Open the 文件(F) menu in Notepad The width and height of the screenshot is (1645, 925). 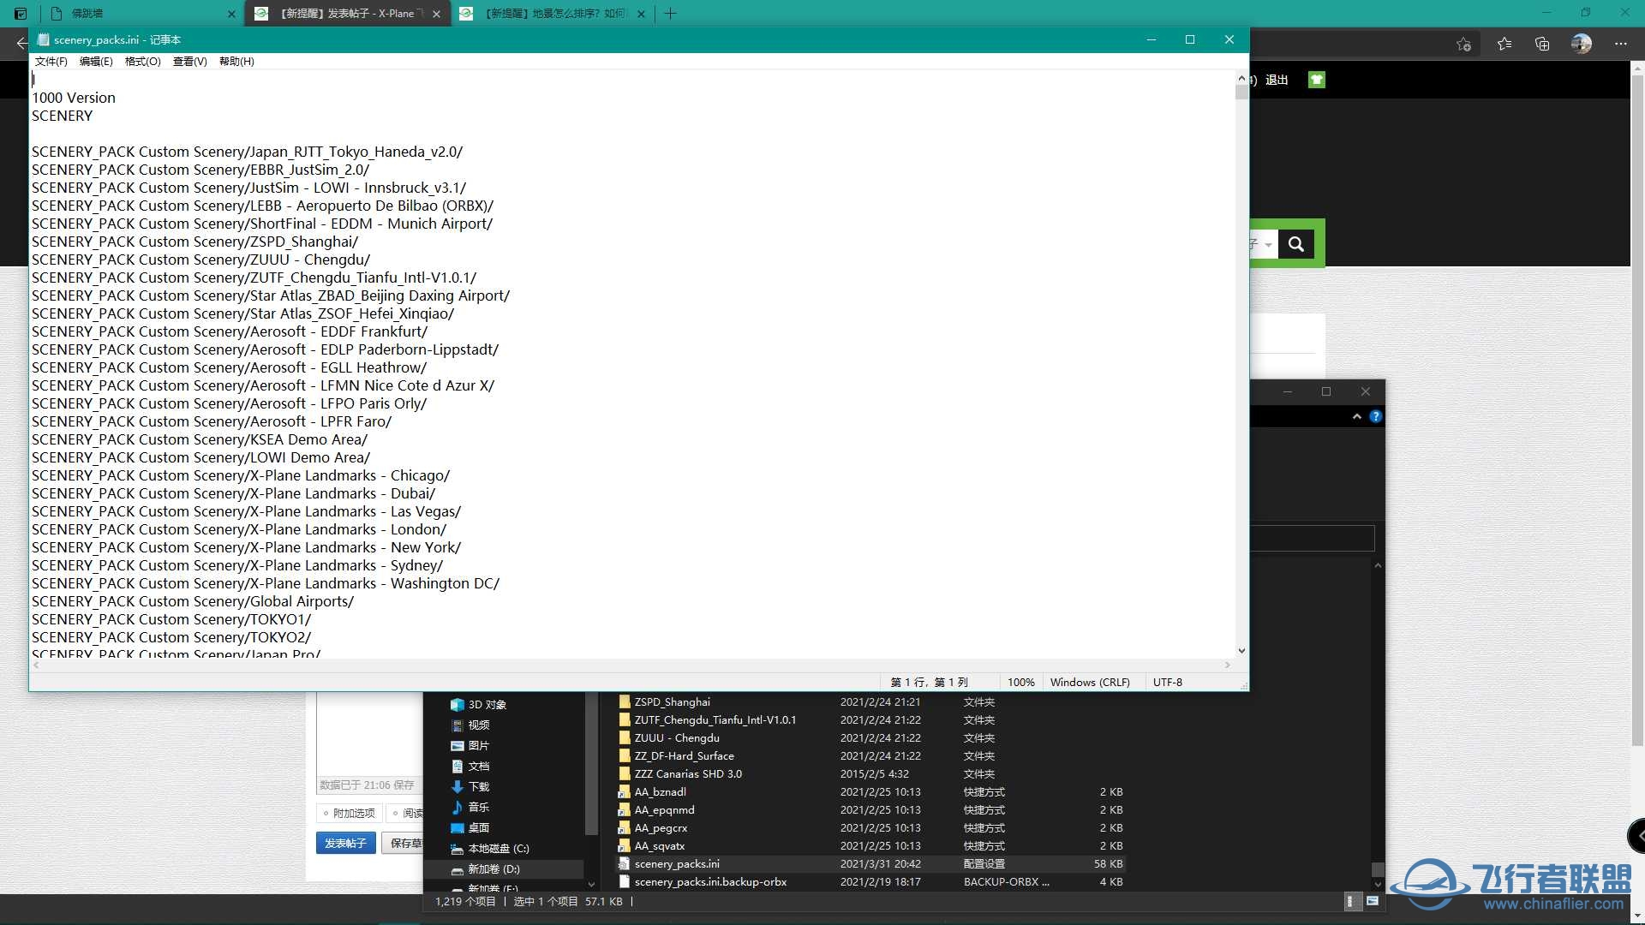pos(51,61)
